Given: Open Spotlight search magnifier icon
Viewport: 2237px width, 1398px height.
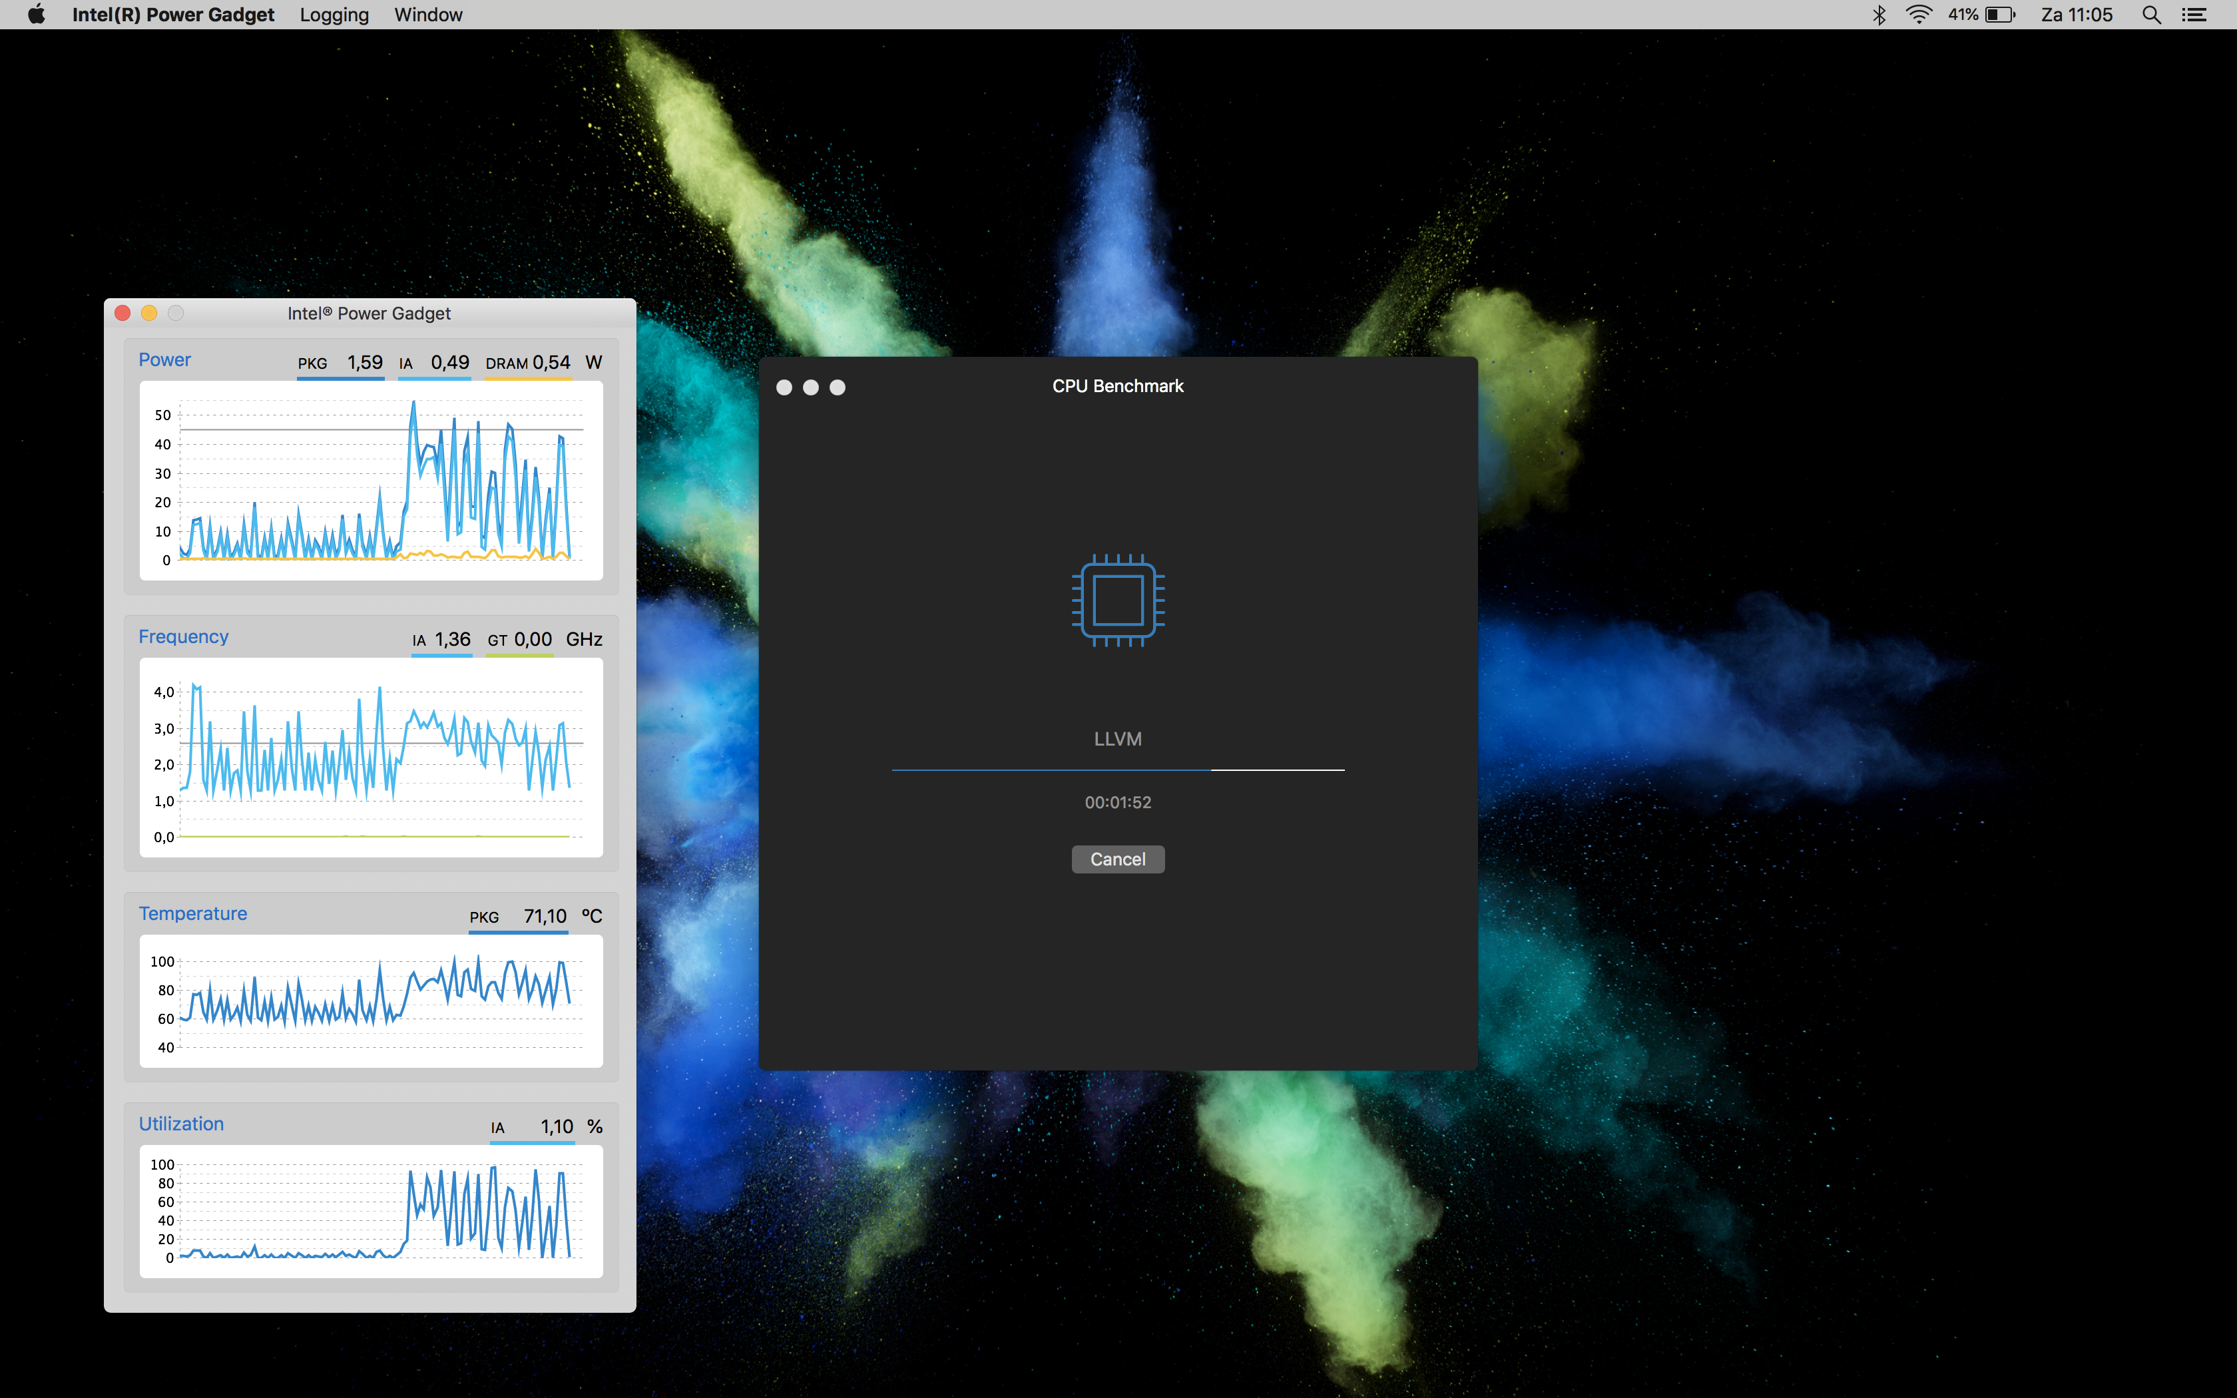Looking at the screenshot, I should point(2152,15).
